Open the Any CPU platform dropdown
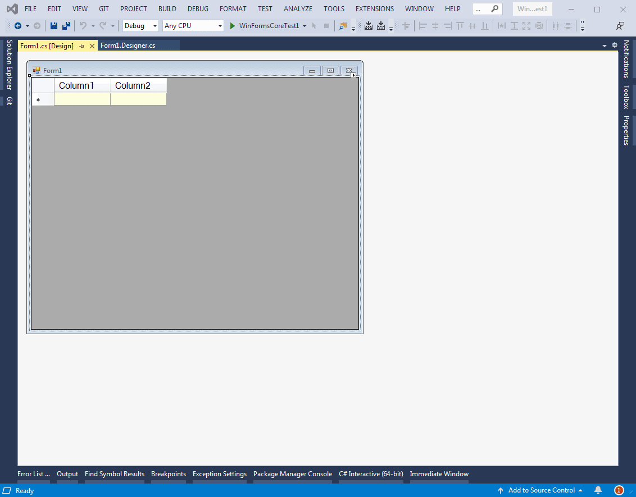Viewport: 636px width, 497px height. click(192, 25)
